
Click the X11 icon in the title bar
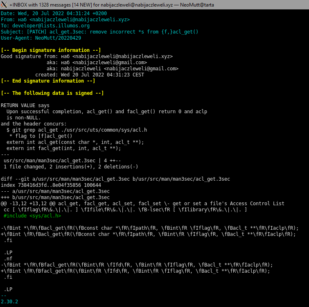click(x=4, y=4)
